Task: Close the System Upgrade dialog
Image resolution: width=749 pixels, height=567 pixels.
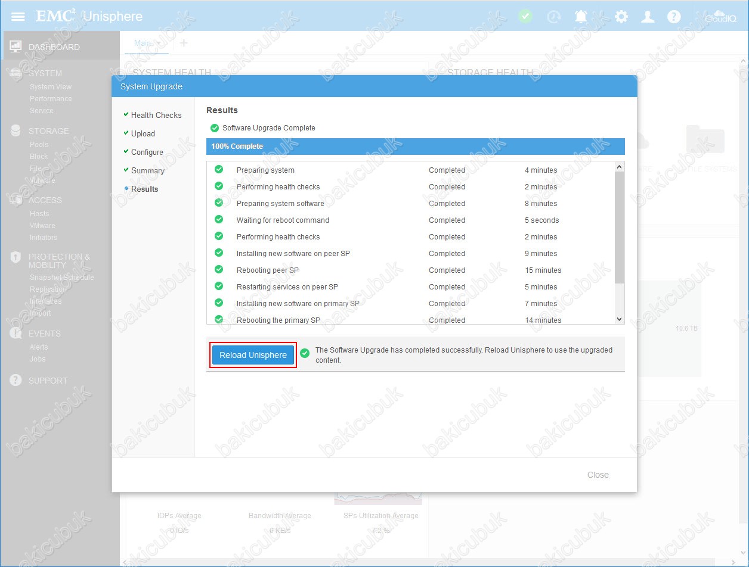Action: tap(598, 475)
